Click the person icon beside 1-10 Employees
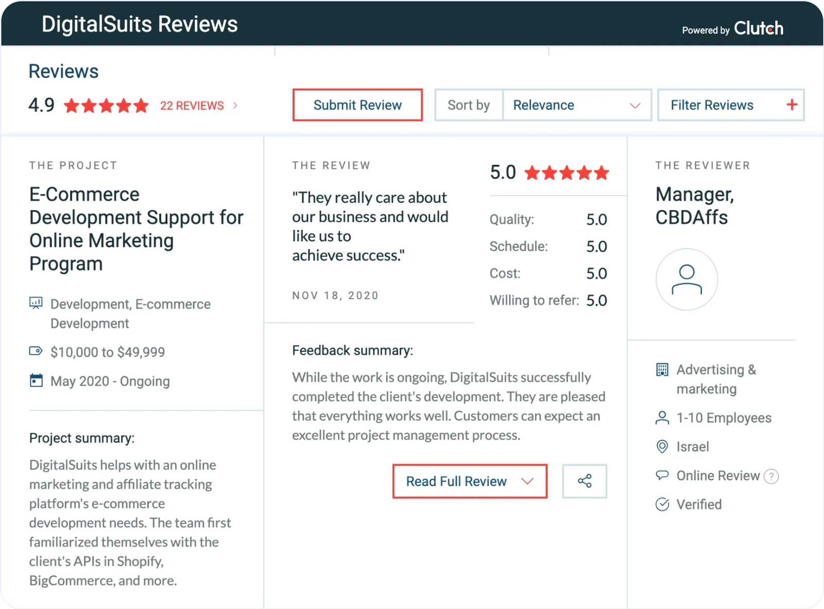Screen dimensions: 824x609 [662, 417]
